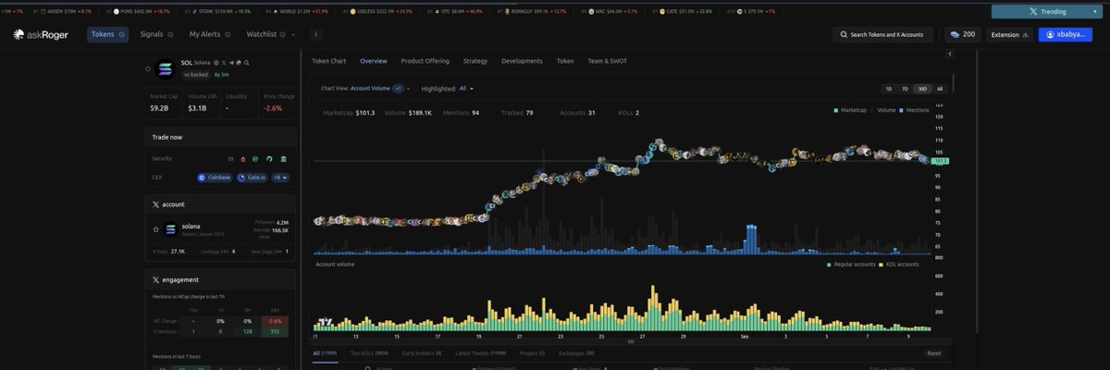Image resolution: width=1110 pixels, height=370 pixels.
Task: Open the askRoger home logo
Action: point(40,34)
